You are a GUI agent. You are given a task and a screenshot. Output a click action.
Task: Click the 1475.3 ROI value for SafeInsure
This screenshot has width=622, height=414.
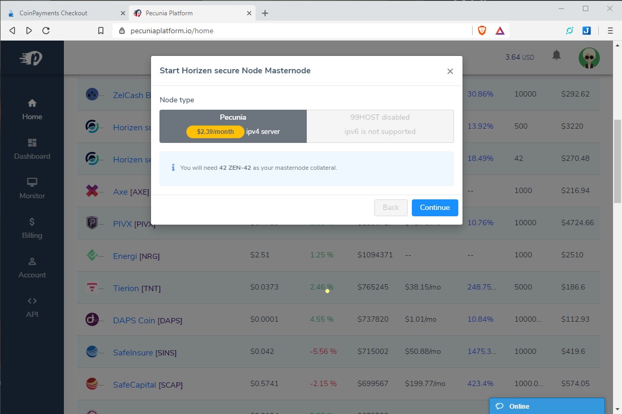(x=482, y=351)
